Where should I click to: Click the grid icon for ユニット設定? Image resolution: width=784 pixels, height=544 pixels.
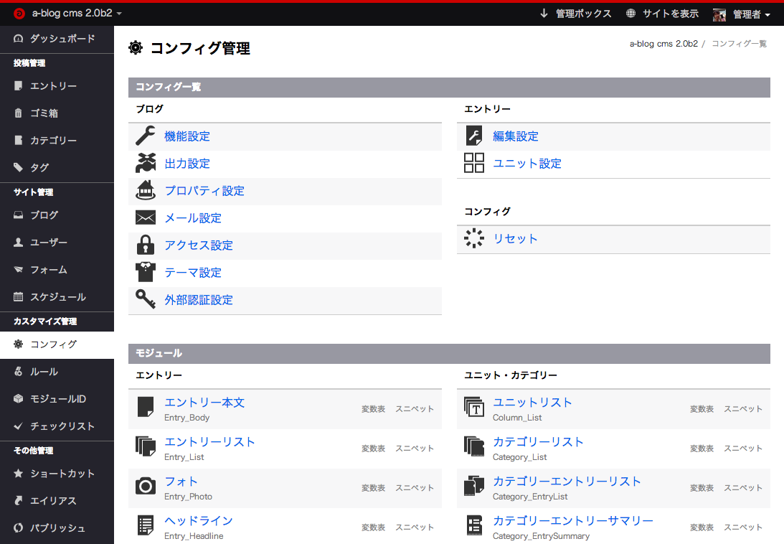coord(474,164)
